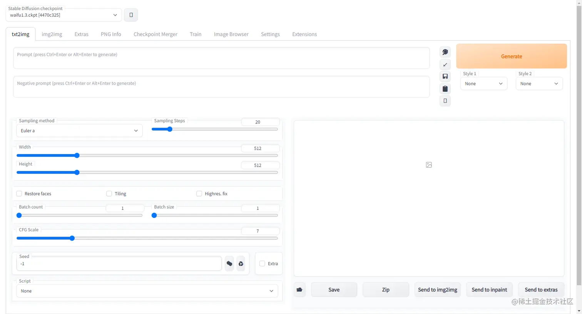This screenshot has height=314, width=582.
Task: Click the Sampling Steps slider handle
Action: [169, 129]
